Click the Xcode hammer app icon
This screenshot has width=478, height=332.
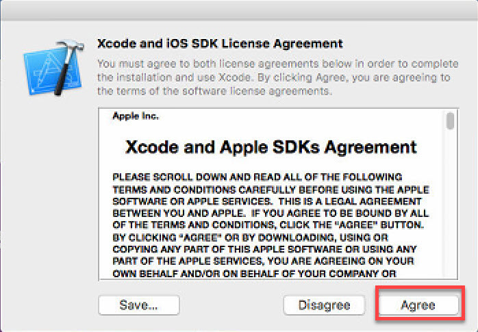coord(53,67)
